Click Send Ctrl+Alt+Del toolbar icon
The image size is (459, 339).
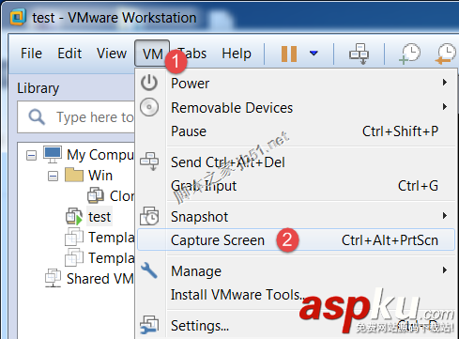click(359, 54)
